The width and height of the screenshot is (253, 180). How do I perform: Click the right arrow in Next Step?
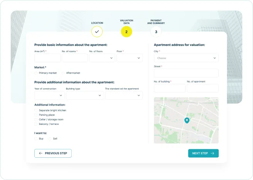(x=213, y=153)
